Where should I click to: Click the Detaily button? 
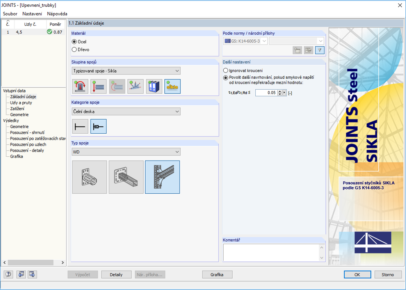(116, 274)
